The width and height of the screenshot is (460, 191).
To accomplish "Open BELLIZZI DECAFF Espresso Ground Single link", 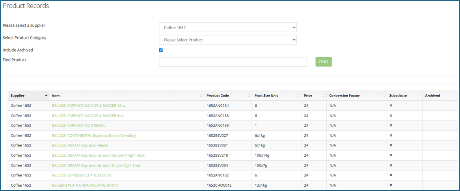I will pyautogui.click(x=96, y=165).
